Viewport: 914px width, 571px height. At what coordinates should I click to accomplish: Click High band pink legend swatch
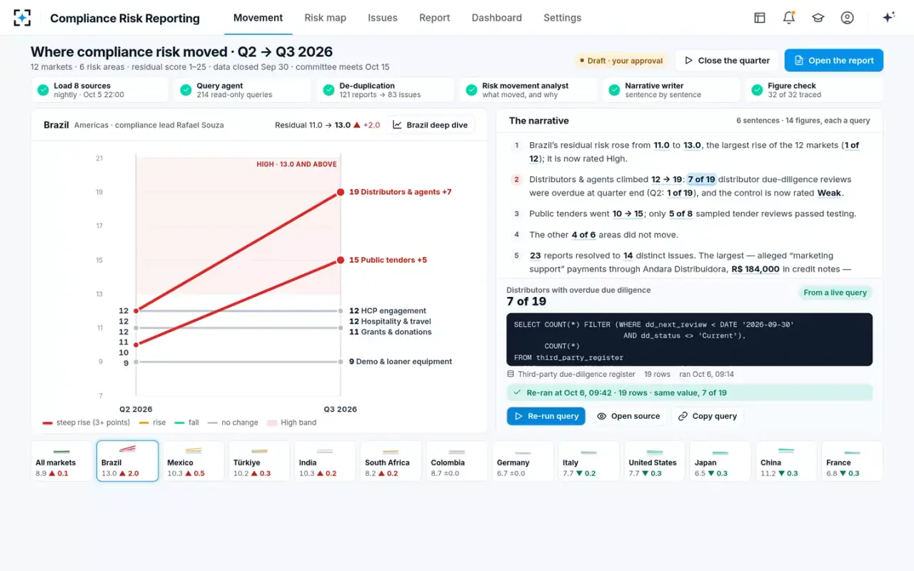click(x=271, y=423)
